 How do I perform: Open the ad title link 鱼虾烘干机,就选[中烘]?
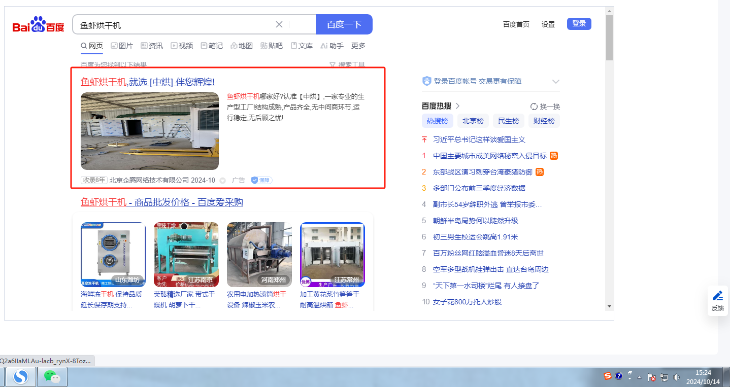click(148, 82)
